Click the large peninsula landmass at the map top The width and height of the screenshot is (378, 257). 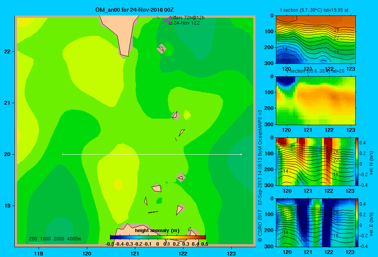tap(122, 34)
